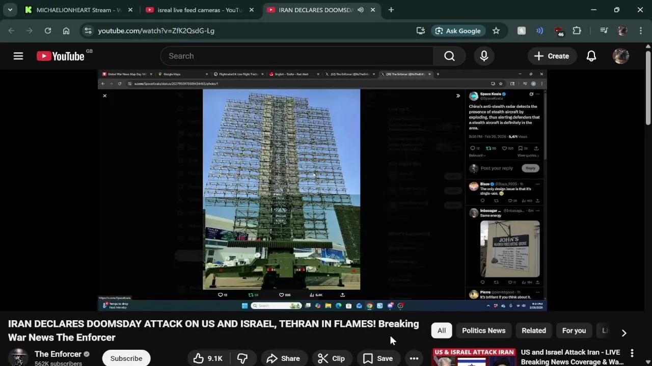Image resolution: width=652 pixels, height=366 pixels.
Task: Go to Chrome home page
Action: click(x=66, y=30)
